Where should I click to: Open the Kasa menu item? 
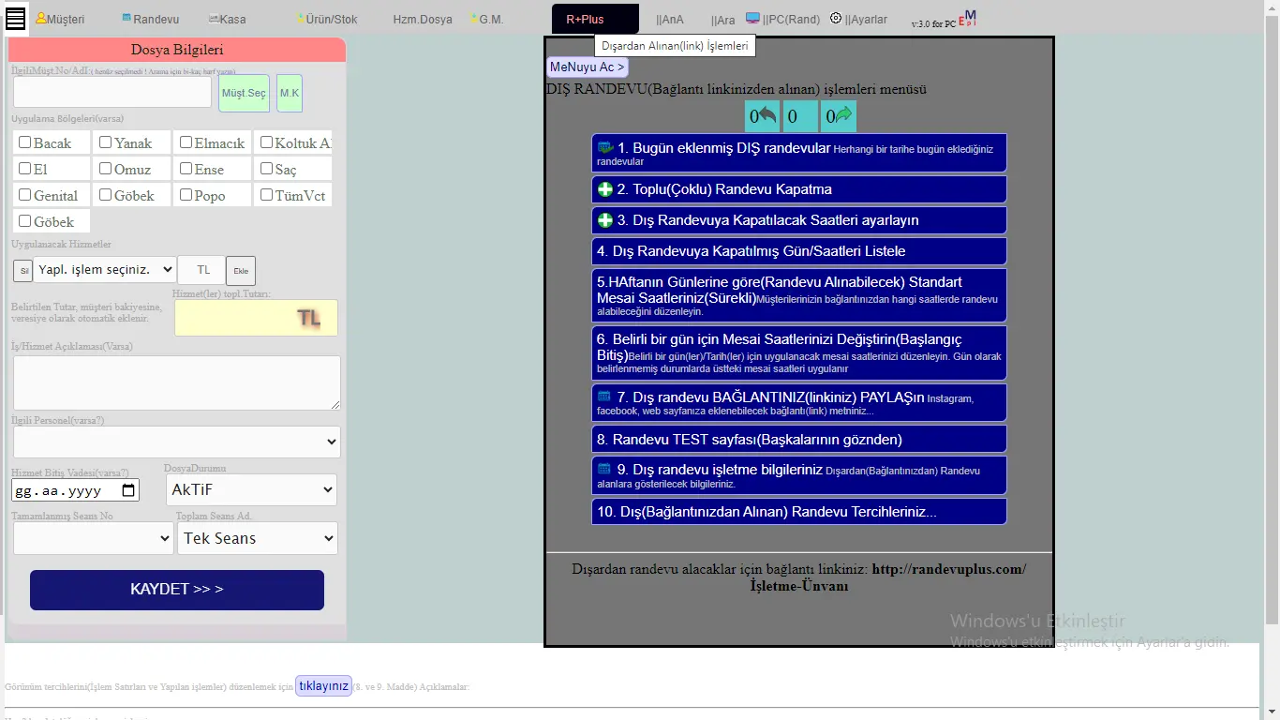[231, 19]
